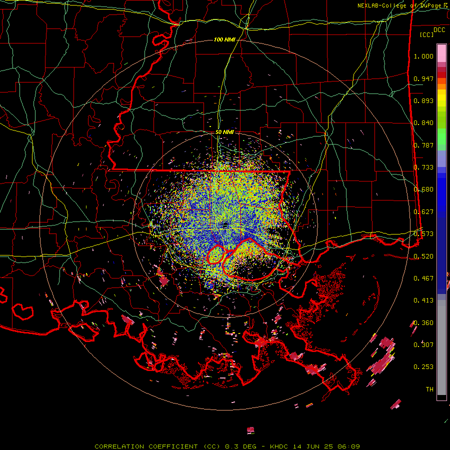Click the 0.840 scale value

pos(423,123)
